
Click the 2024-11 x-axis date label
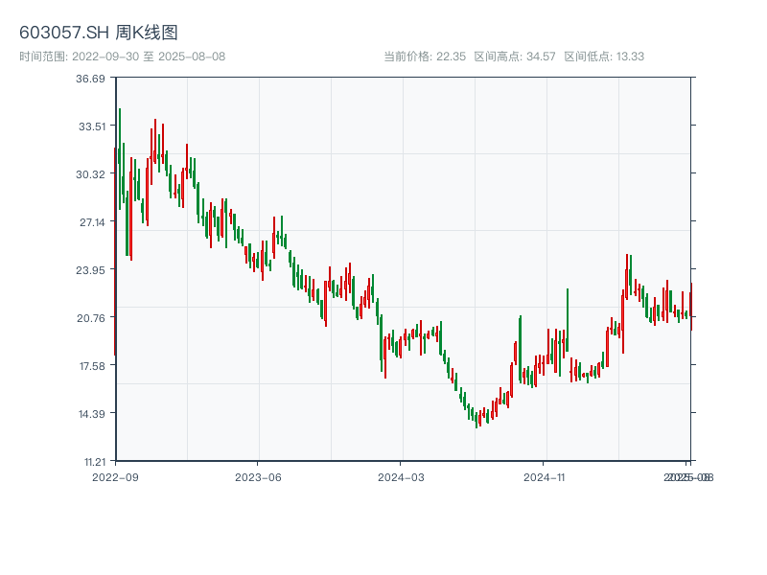point(545,476)
